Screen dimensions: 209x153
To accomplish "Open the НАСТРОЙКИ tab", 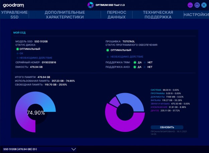I will click(196, 15).
